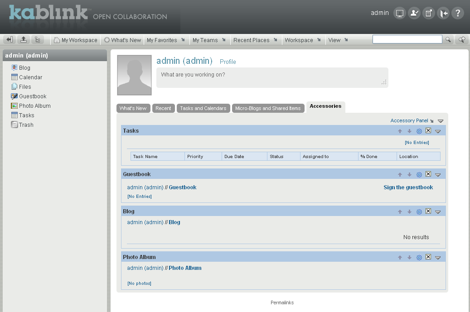The image size is (470, 312).
Task: Open Help via the question mark icon
Action: click(458, 13)
